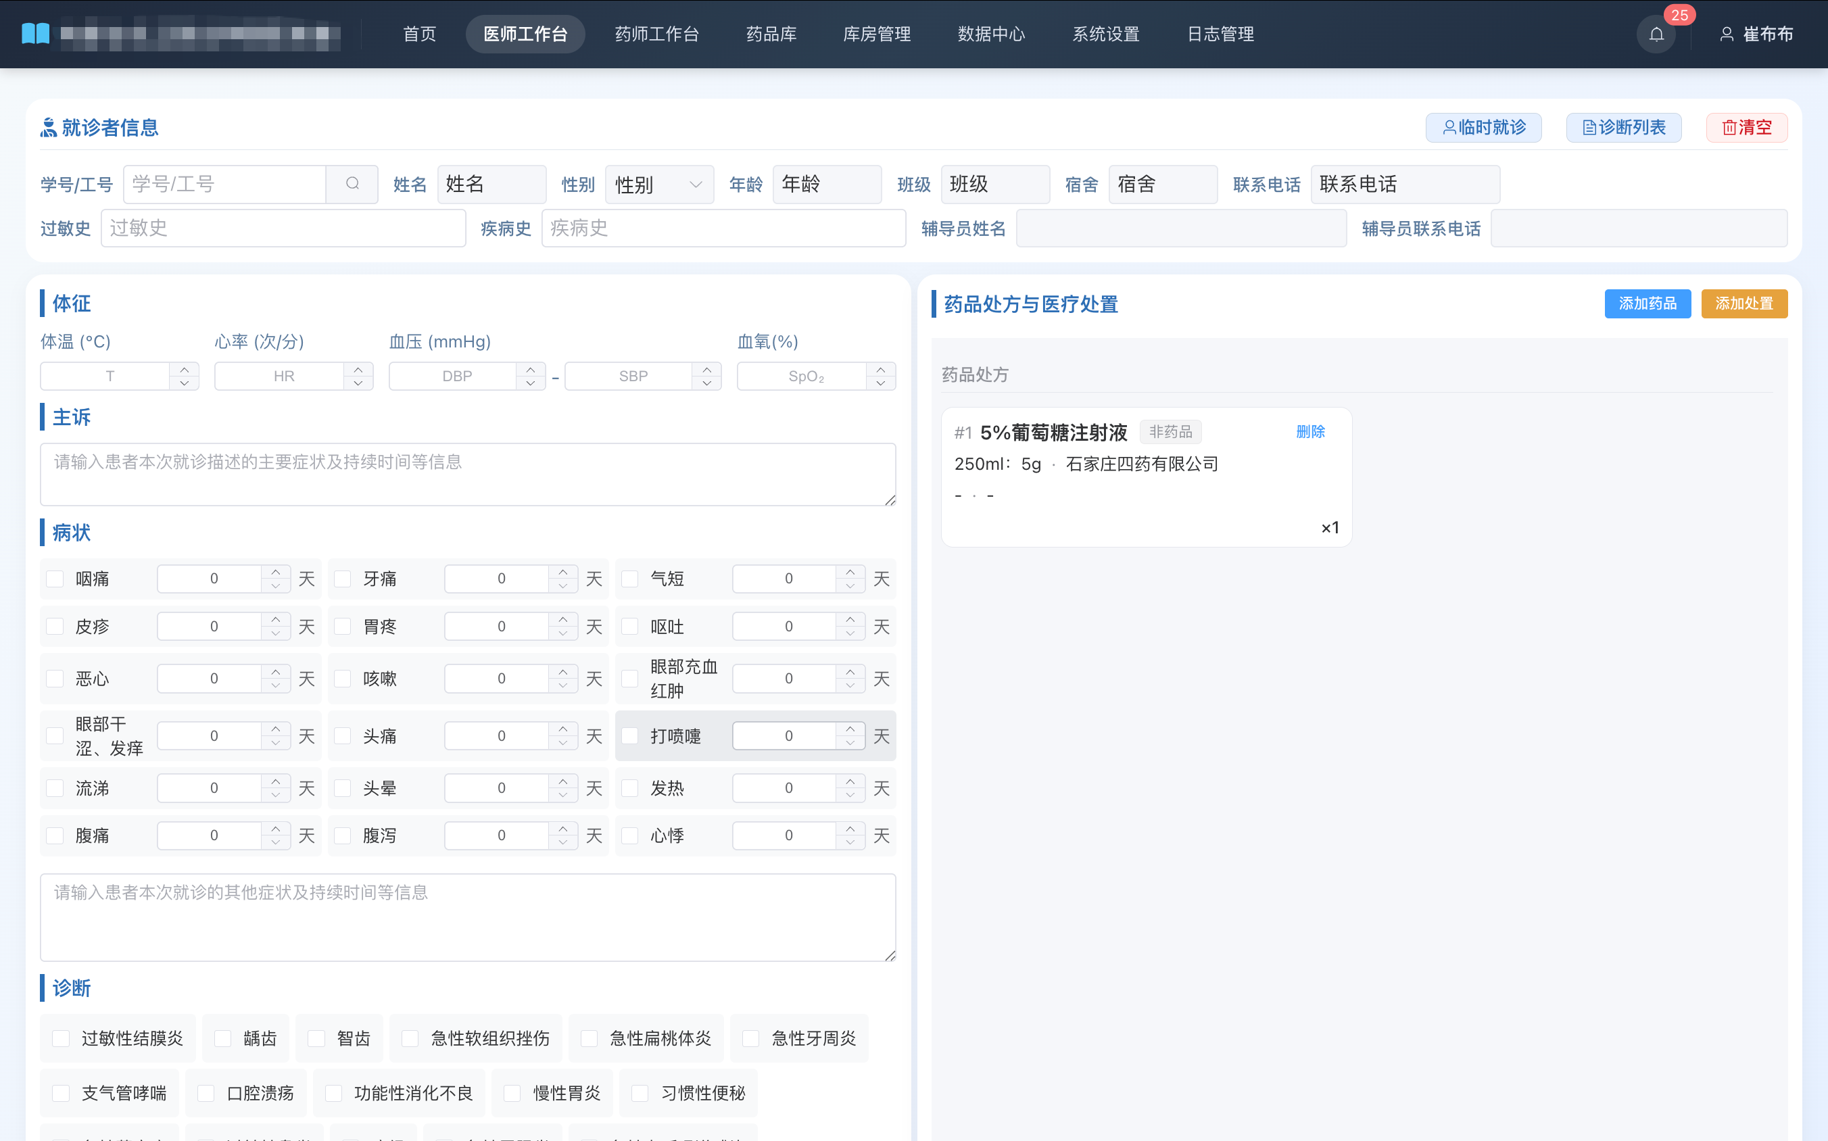Image resolution: width=1828 pixels, height=1141 pixels.
Task: Click the 添加药品 button
Action: click(x=1647, y=304)
